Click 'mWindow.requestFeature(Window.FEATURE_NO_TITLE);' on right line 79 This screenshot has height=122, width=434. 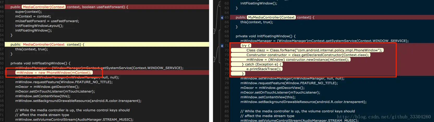289,83
